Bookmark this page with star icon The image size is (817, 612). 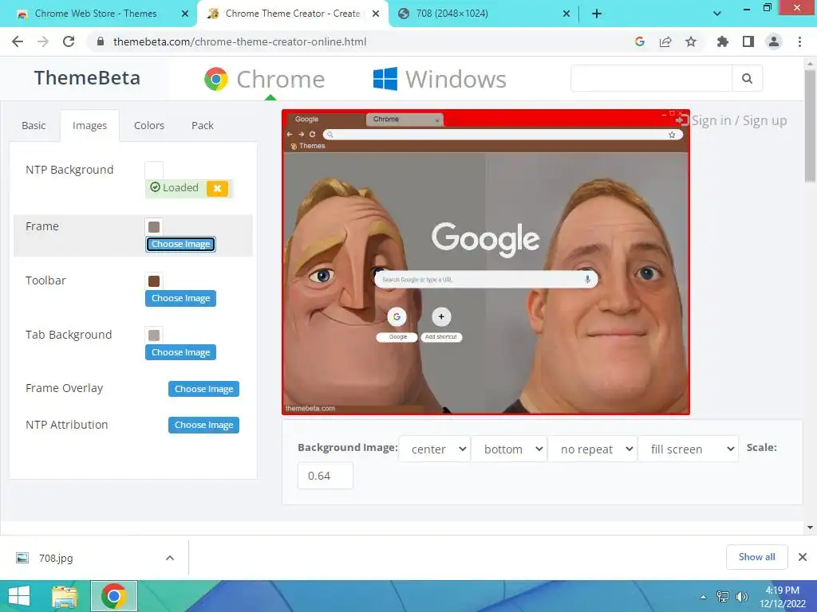(691, 41)
